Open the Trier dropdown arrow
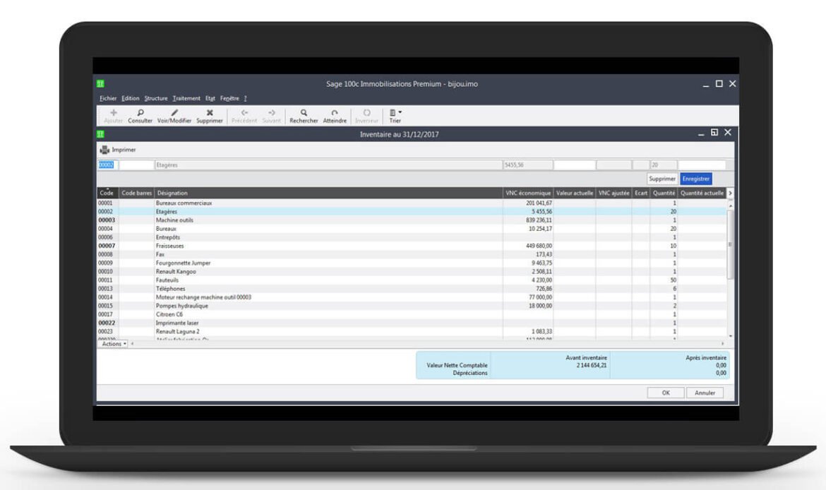 click(x=399, y=112)
